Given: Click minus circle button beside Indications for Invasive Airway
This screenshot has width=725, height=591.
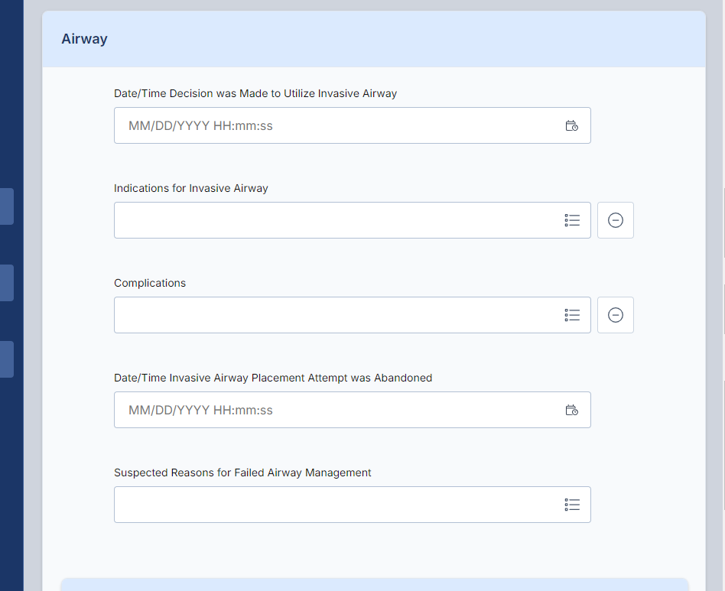Looking at the screenshot, I should tap(616, 220).
